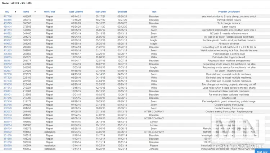Click the End Date column header
This screenshot has width=270, height=153.
tap(122, 12)
